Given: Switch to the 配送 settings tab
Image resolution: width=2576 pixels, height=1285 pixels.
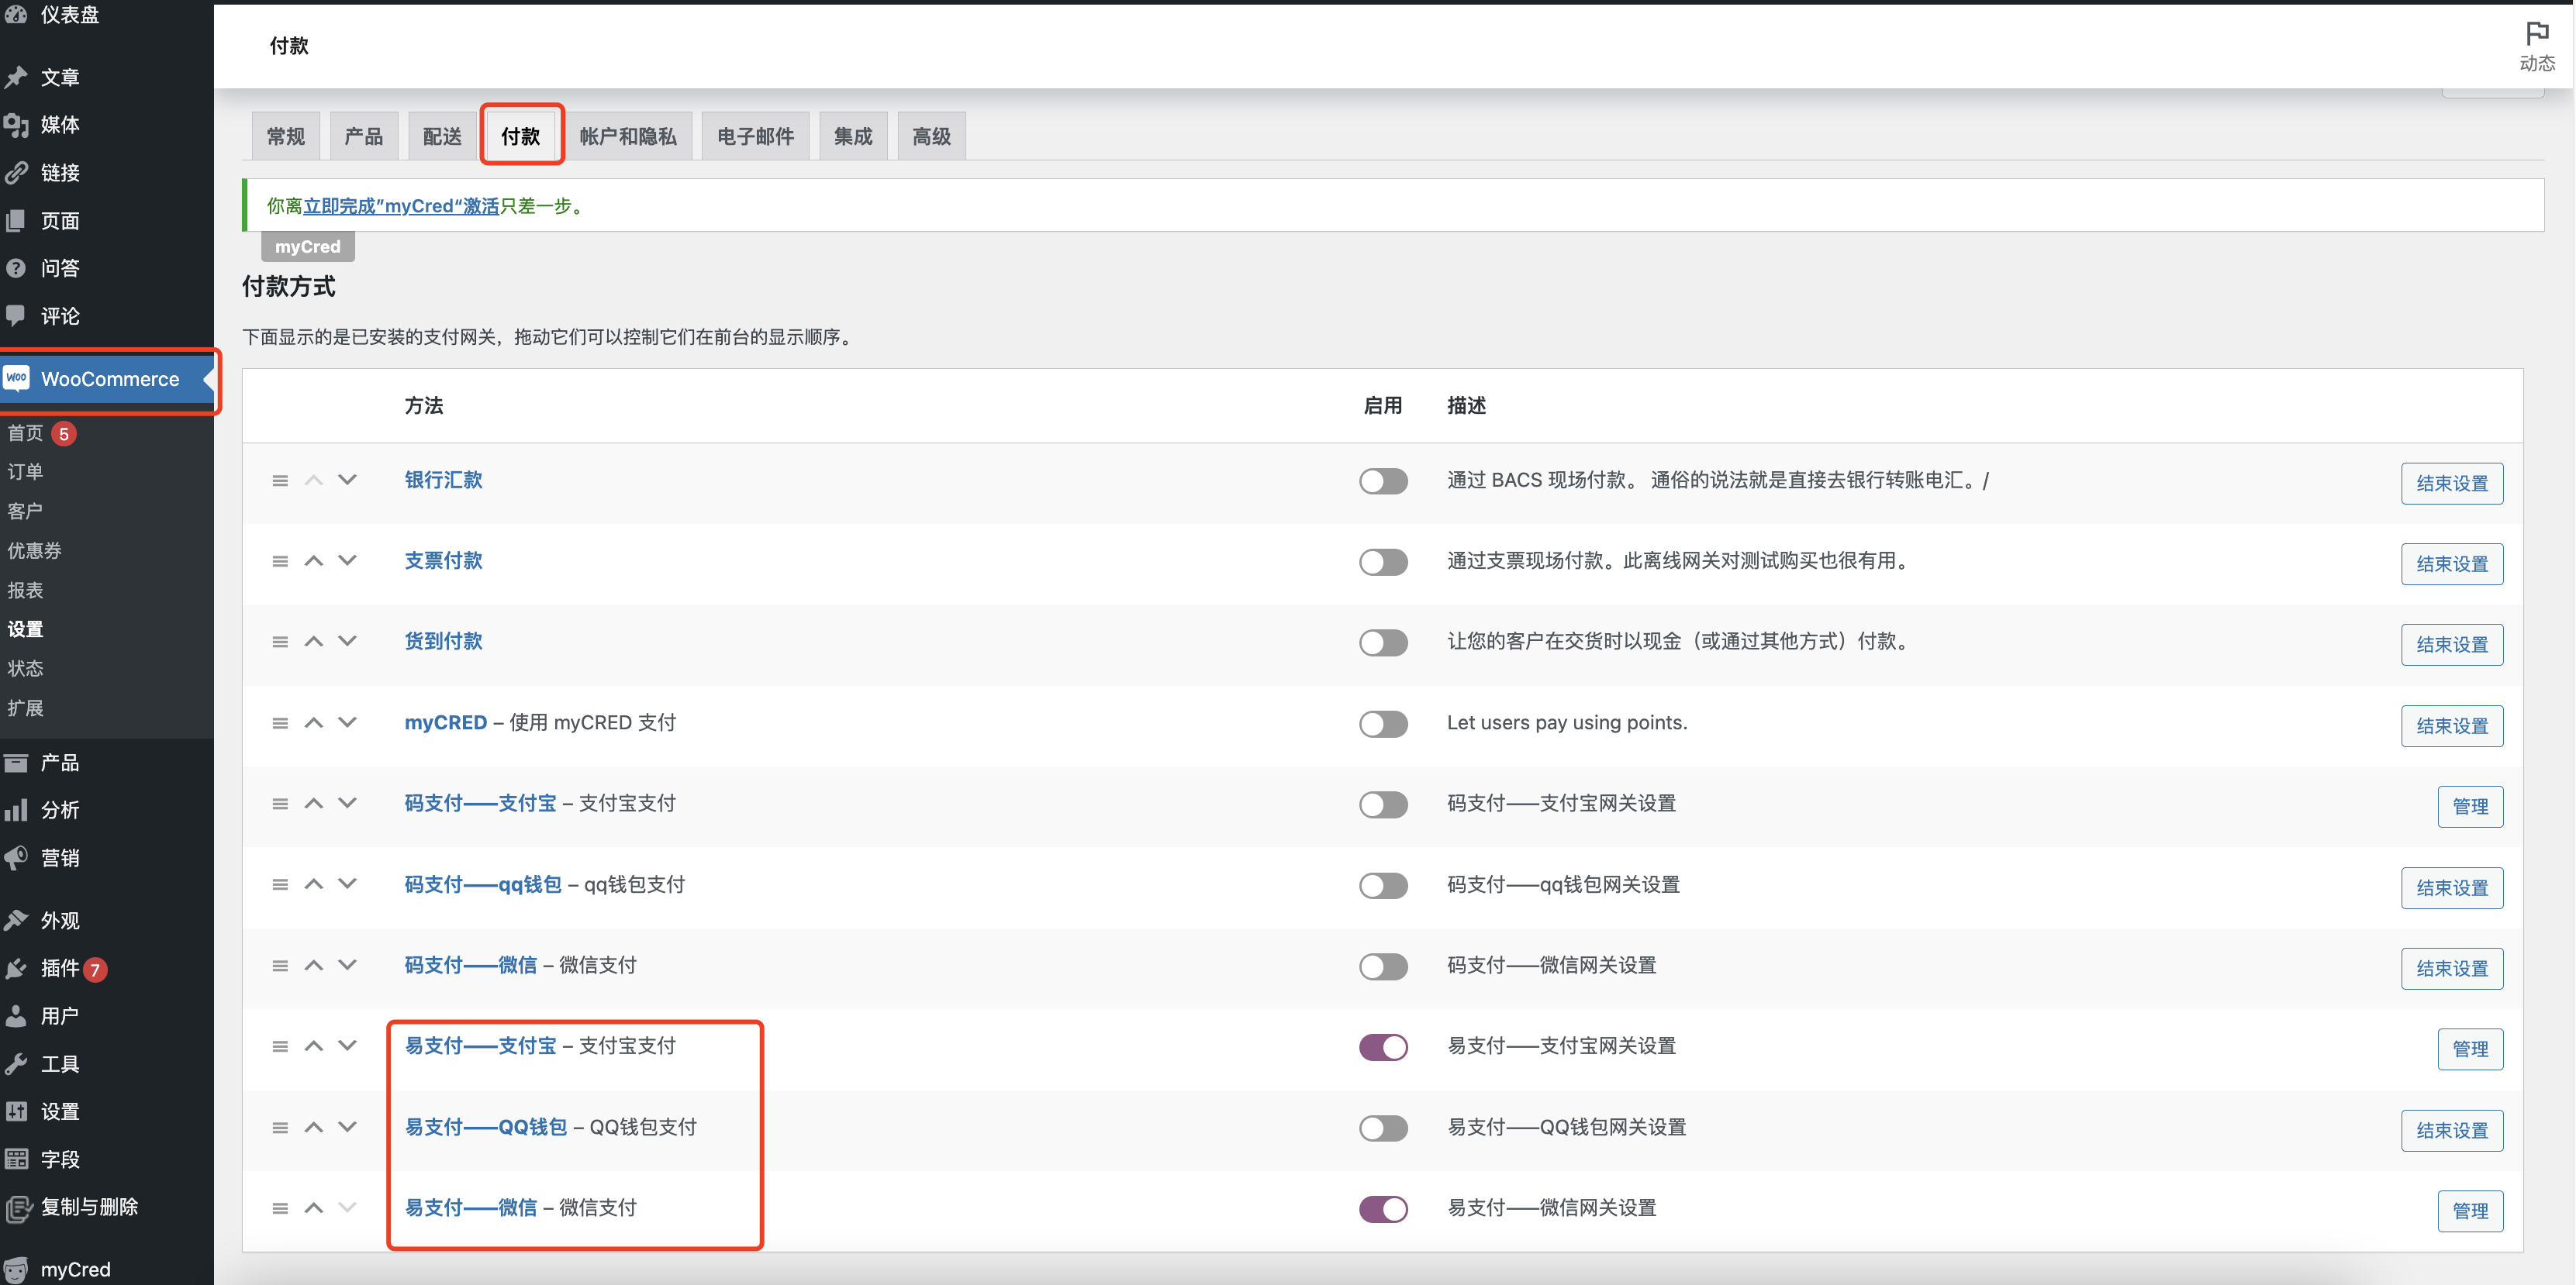Looking at the screenshot, I should pos(442,136).
